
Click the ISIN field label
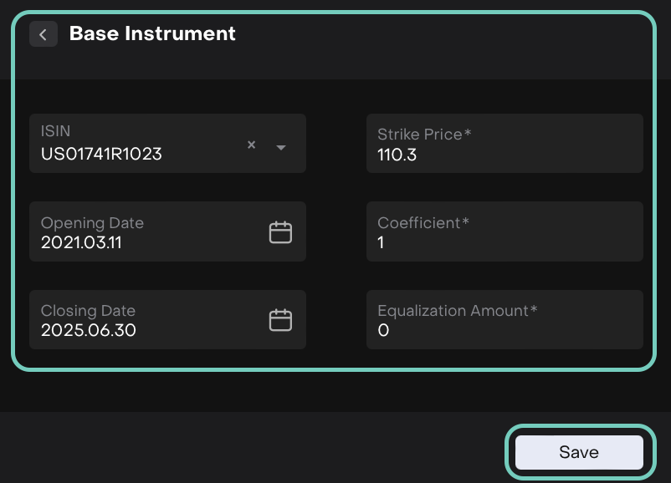point(55,131)
